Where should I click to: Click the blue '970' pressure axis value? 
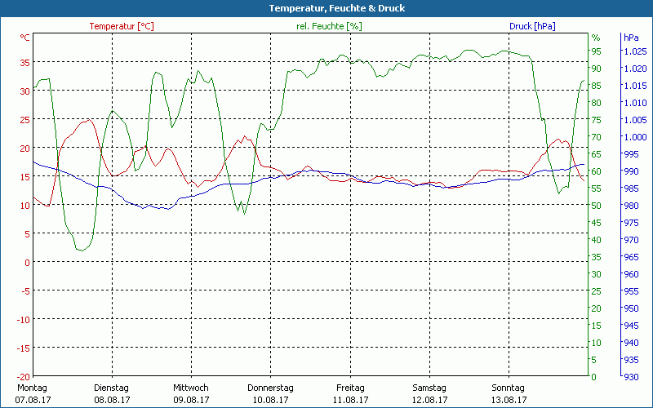pos(631,240)
